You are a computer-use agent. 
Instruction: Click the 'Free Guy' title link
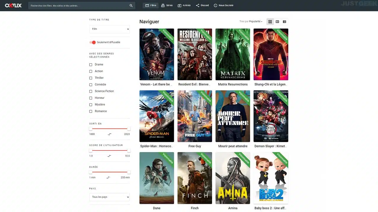[195, 146]
